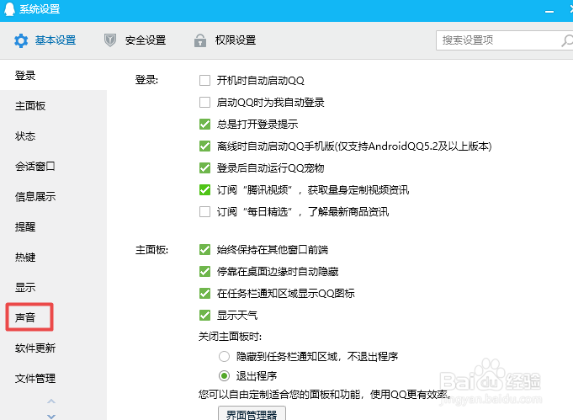Click the lock icon for 权限设置
The width and height of the screenshot is (573, 420).
(200, 40)
